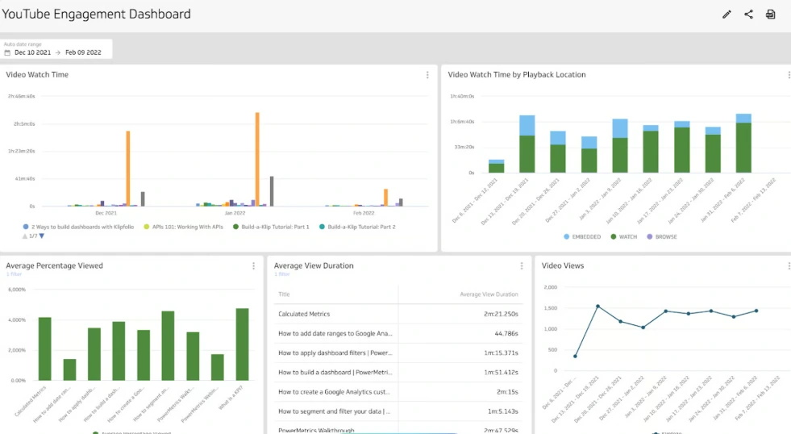Open Average Percentage Viewed three-dot menu
Viewport: 791px width, 434px height.
(x=253, y=266)
